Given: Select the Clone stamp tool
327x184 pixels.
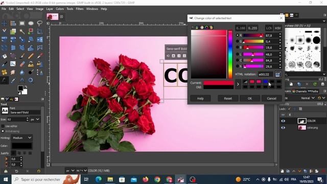Looking at the screenshot, I should point(31,64).
